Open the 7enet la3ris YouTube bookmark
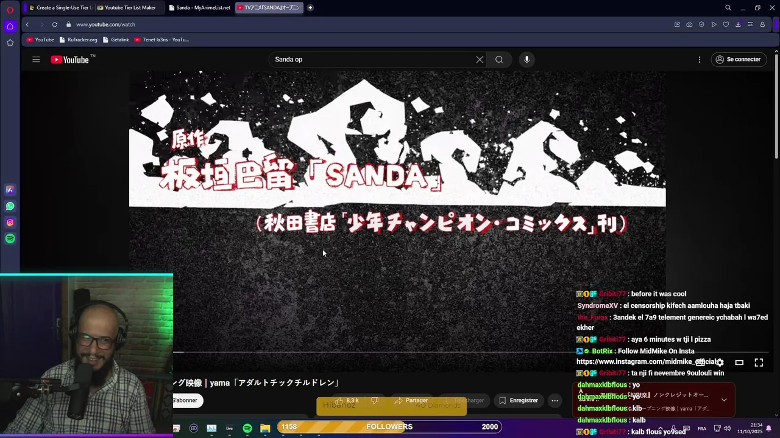 click(161, 40)
